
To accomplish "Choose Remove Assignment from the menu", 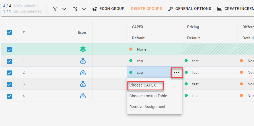I will click(x=147, y=107).
